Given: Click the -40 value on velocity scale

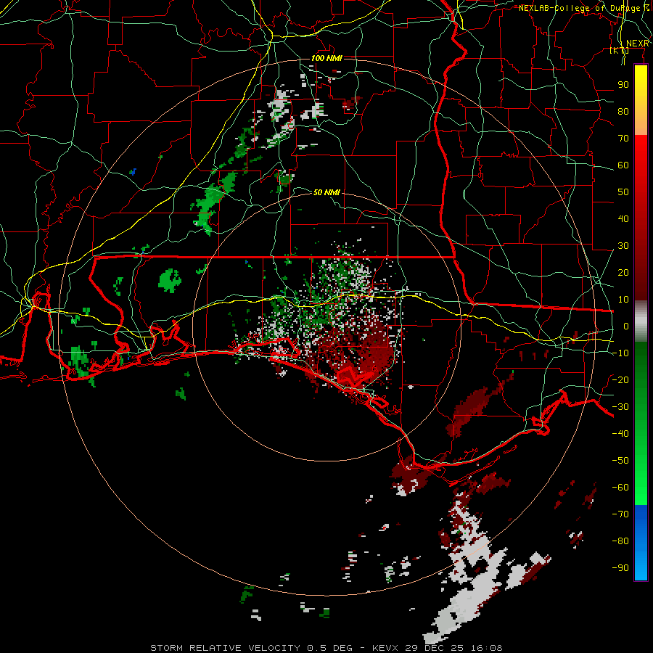Looking at the screenshot, I should (x=620, y=434).
